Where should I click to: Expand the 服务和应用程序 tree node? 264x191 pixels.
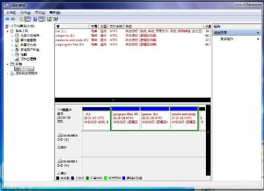7,73
